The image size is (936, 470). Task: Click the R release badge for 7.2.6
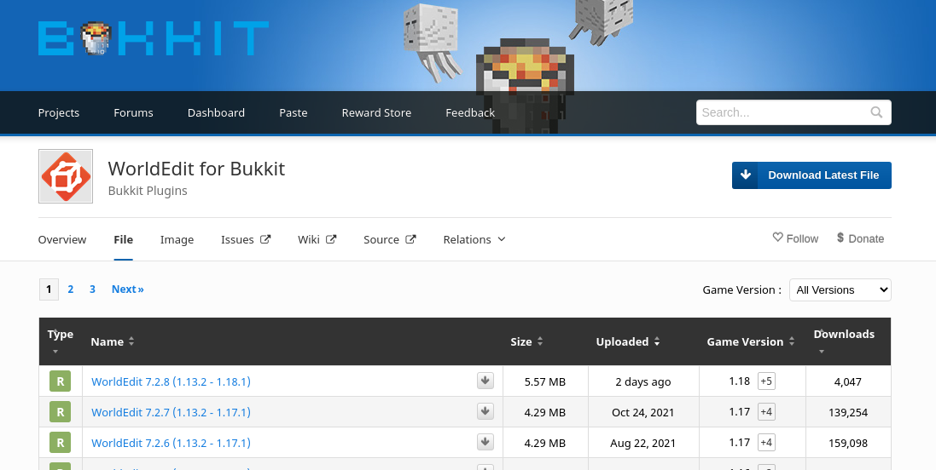pyautogui.click(x=61, y=444)
